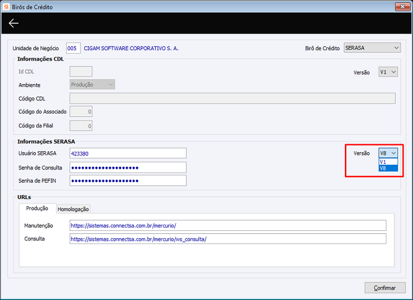This screenshot has height=300, width=413.
Task: Collapse the SERASA Versão V8 dropdown
Action: click(388, 153)
